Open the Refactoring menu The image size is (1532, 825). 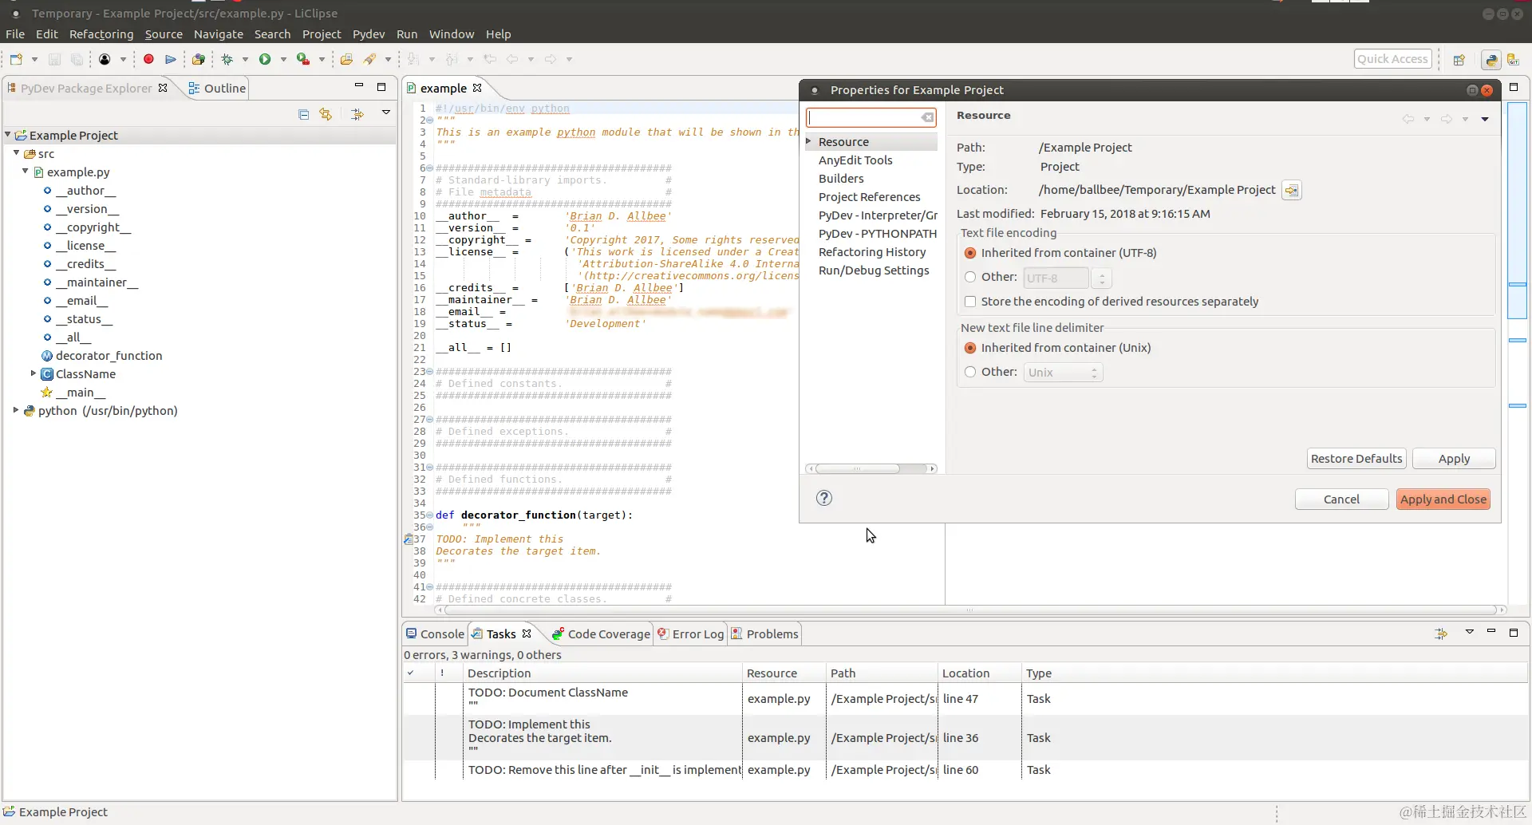tap(101, 34)
